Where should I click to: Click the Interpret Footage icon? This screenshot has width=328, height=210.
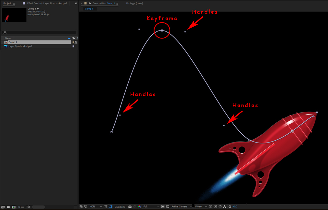3,207
